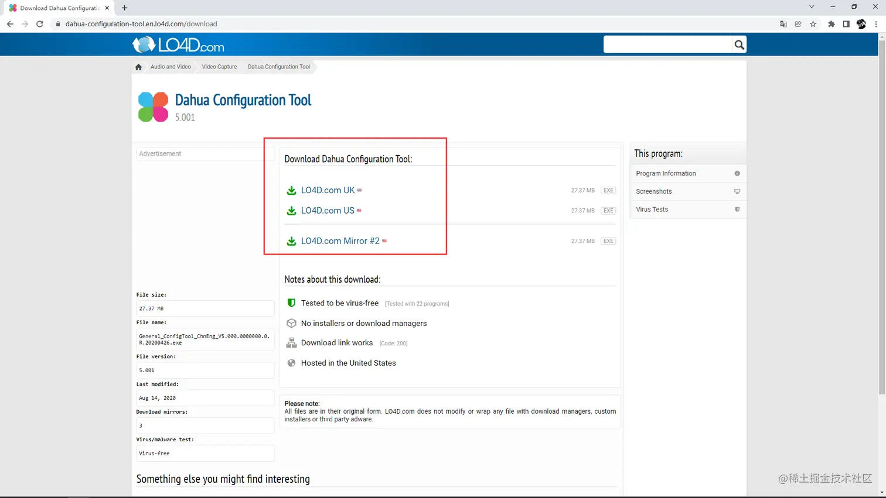Open the tab search chevron dropdown
The height and width of the screenshot is (498, 886).
pos(812,7)
